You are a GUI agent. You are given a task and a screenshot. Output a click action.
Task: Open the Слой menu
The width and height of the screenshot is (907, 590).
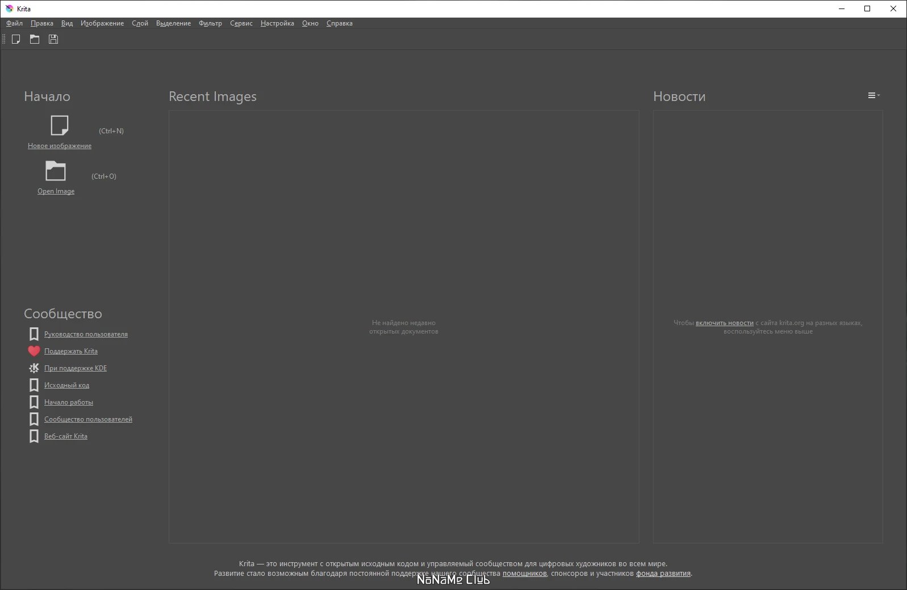click(x=140, y=23)
